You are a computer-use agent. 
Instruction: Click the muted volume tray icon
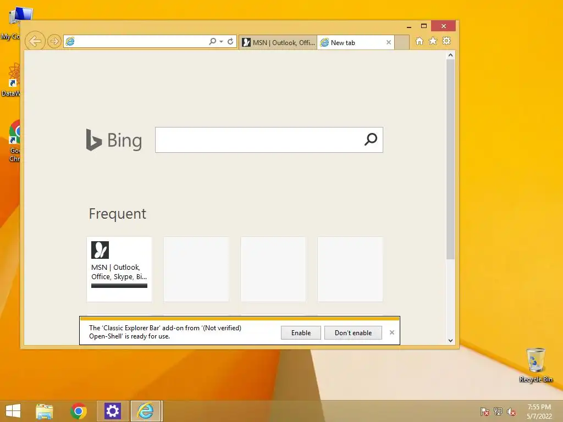pyautogui.click(x=511, y=412)
